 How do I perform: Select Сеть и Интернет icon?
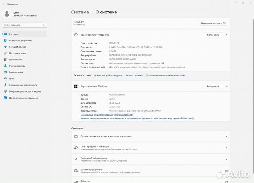coord(5,47)
